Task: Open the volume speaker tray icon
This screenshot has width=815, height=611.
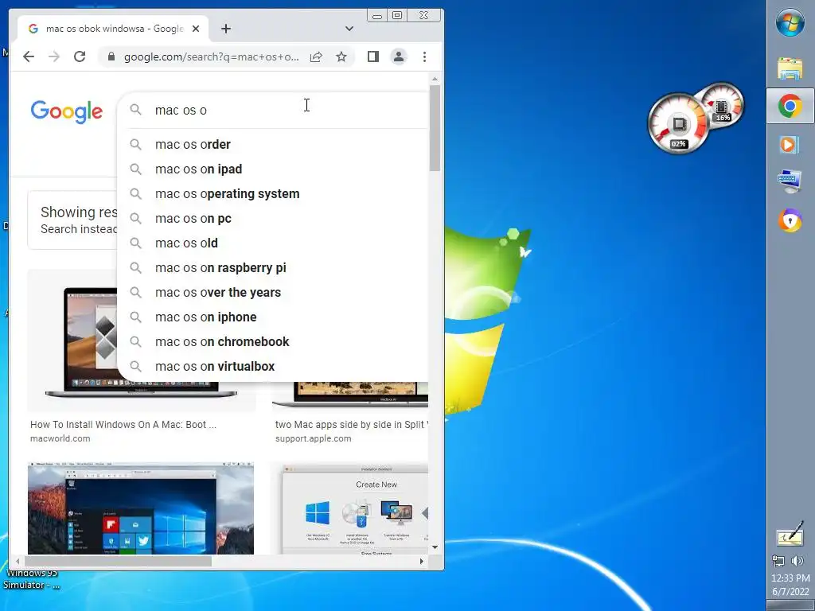Action: [797, 561]
